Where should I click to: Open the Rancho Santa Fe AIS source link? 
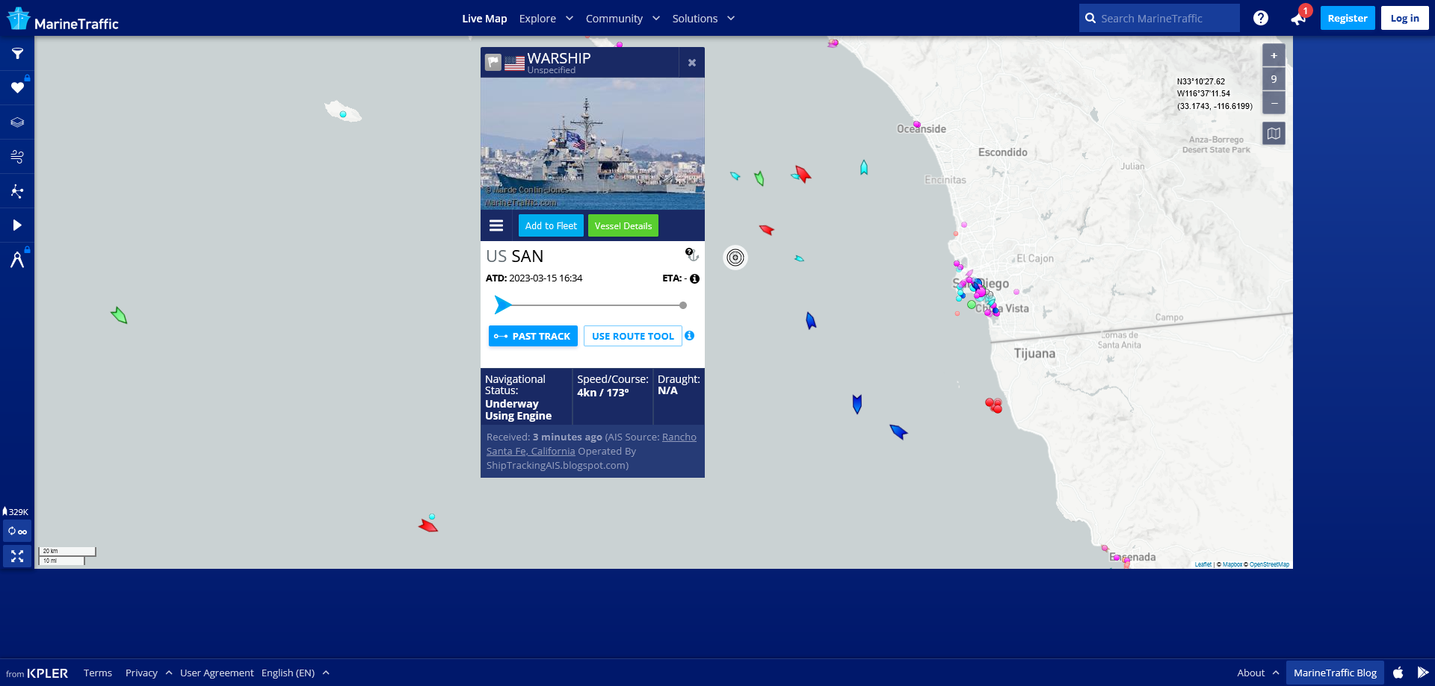click(591, 444)
